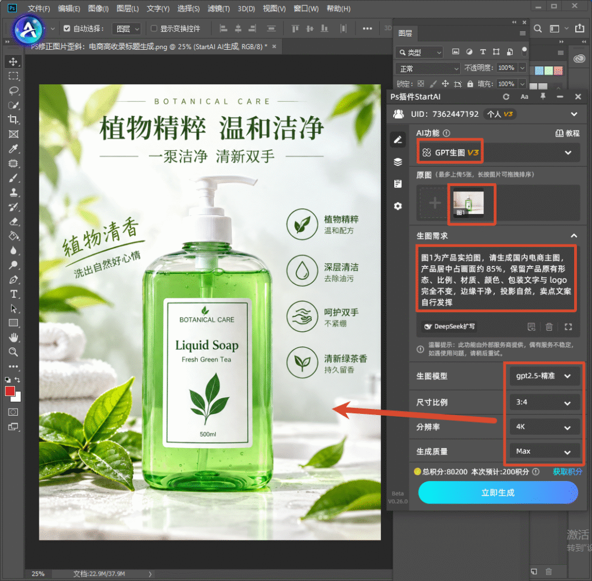The height and width of the screenshot is (581, 592).
Task: Select the Eyedropper tool
Action: (x=13, y=149)
